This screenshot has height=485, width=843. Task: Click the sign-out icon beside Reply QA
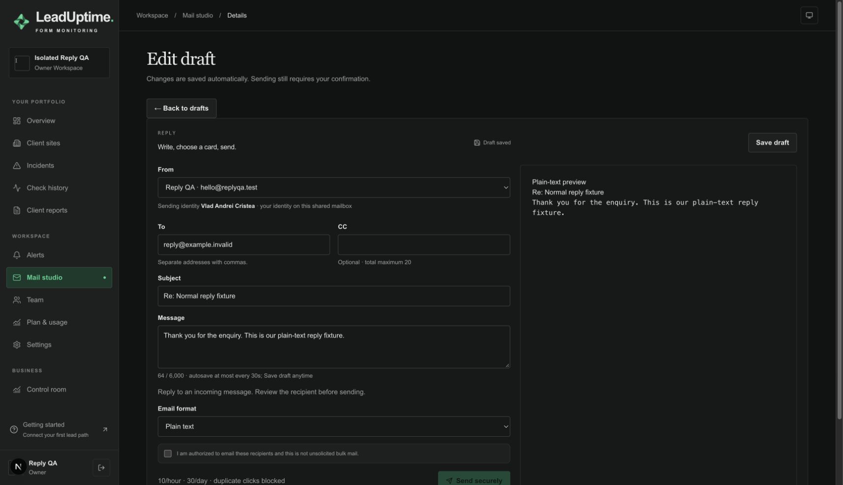point(101,468)
